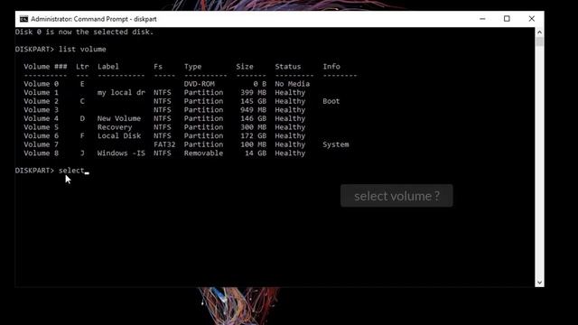Click the '100 MB' size value

[x=253, y=144]
